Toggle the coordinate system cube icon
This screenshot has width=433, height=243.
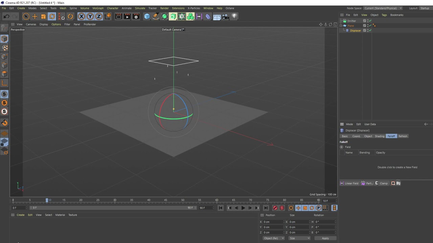[x=108, y=16]
